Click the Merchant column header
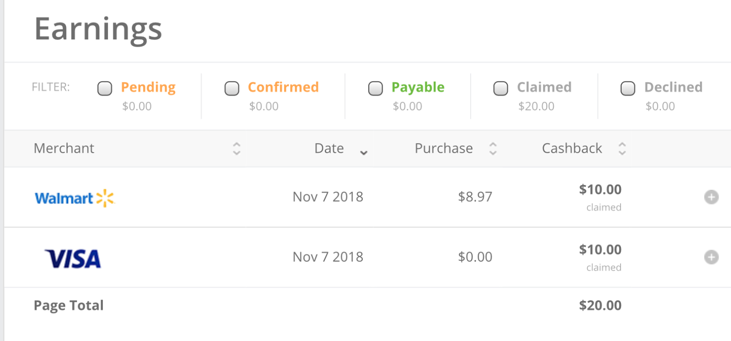Screen dimensions: 731x341 (x=64, y=148)
